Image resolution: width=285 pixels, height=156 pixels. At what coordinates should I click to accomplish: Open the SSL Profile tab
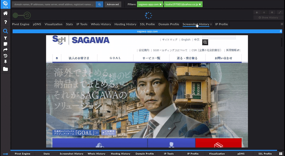tap(147, 24)
